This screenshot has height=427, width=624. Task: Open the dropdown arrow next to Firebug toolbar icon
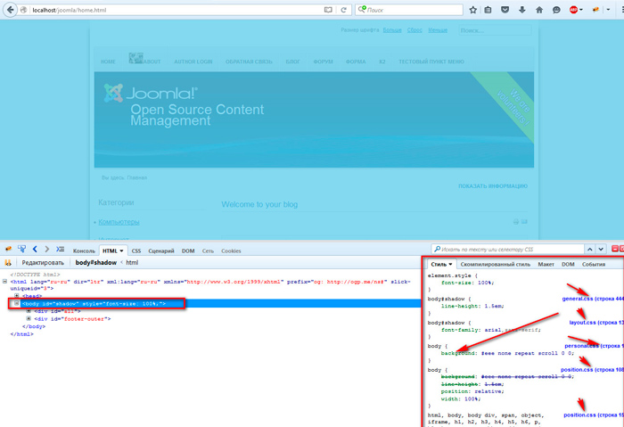(608, 10)
